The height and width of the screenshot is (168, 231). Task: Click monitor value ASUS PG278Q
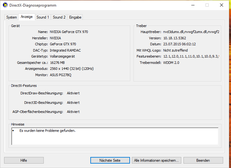click(60, 75)
